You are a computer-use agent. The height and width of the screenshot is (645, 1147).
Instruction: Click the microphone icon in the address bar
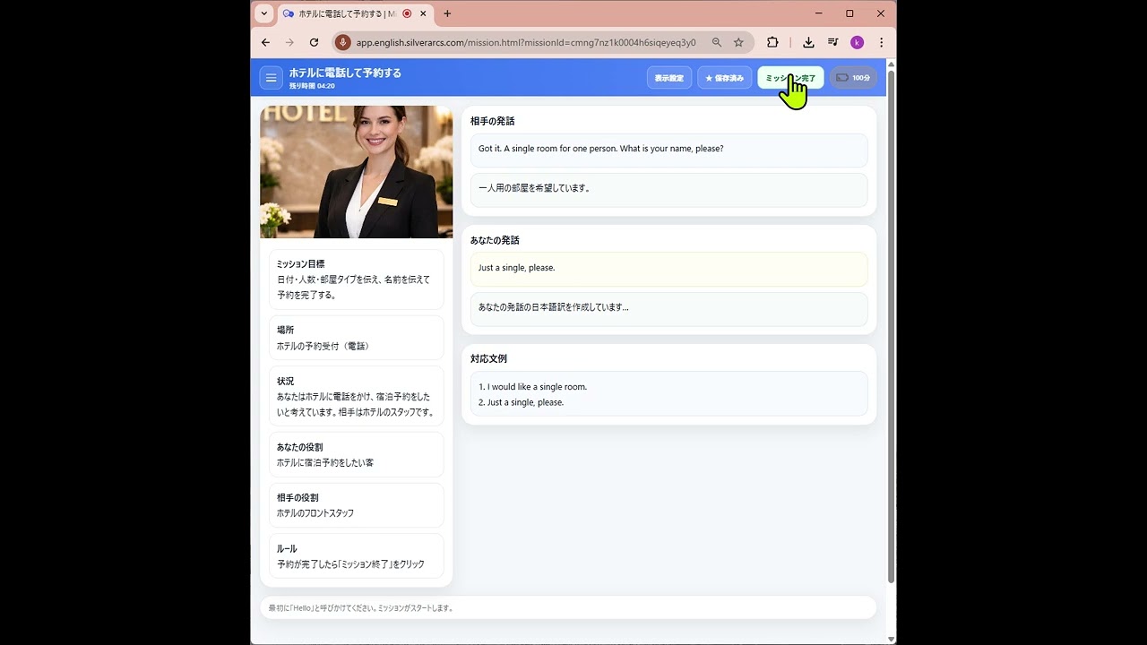pos(342,42)
